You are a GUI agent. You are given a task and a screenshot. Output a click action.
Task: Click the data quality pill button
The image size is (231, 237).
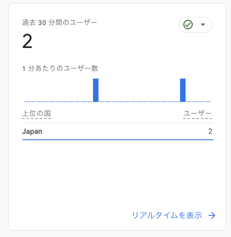[x=195, y=25]
